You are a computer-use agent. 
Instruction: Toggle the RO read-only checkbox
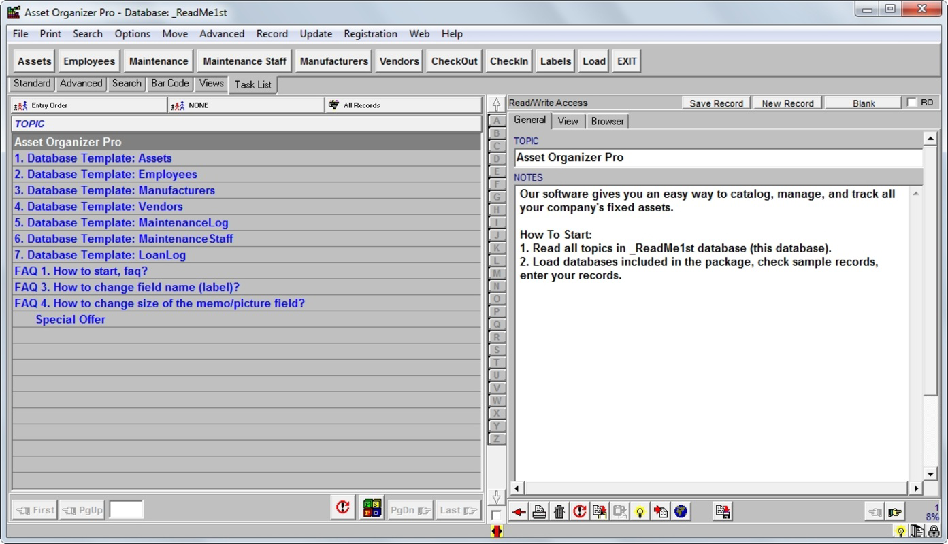[x=913, y=103]
